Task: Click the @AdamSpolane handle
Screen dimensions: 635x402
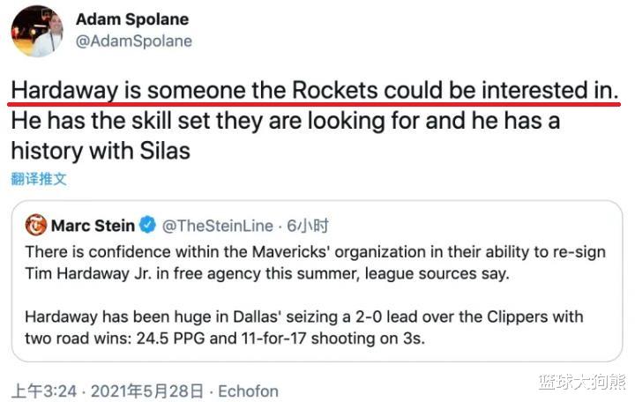Action: click(134, 41)
